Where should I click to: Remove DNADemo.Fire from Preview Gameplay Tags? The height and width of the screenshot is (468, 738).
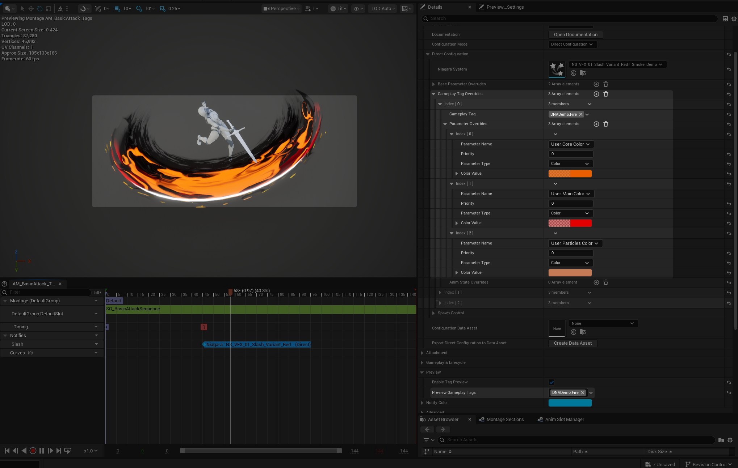[583, 393]
